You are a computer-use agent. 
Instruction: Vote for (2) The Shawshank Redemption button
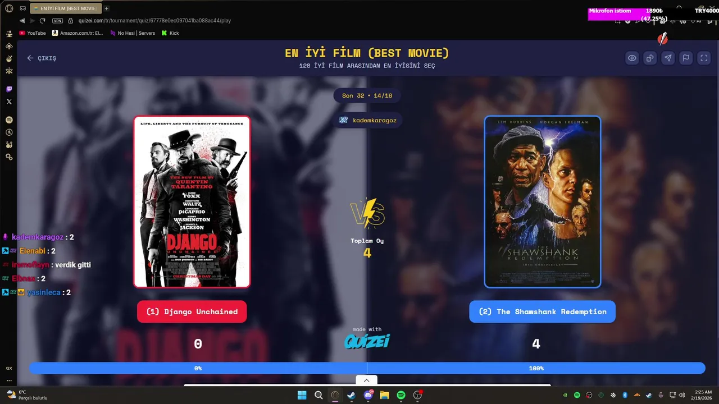click(x=542, y=311)
